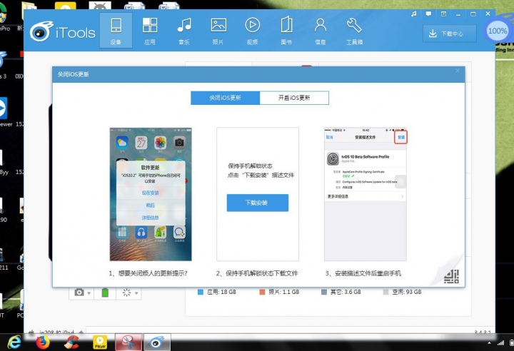Open the yellow Player app on taskbar

click(x=100, y=342)
